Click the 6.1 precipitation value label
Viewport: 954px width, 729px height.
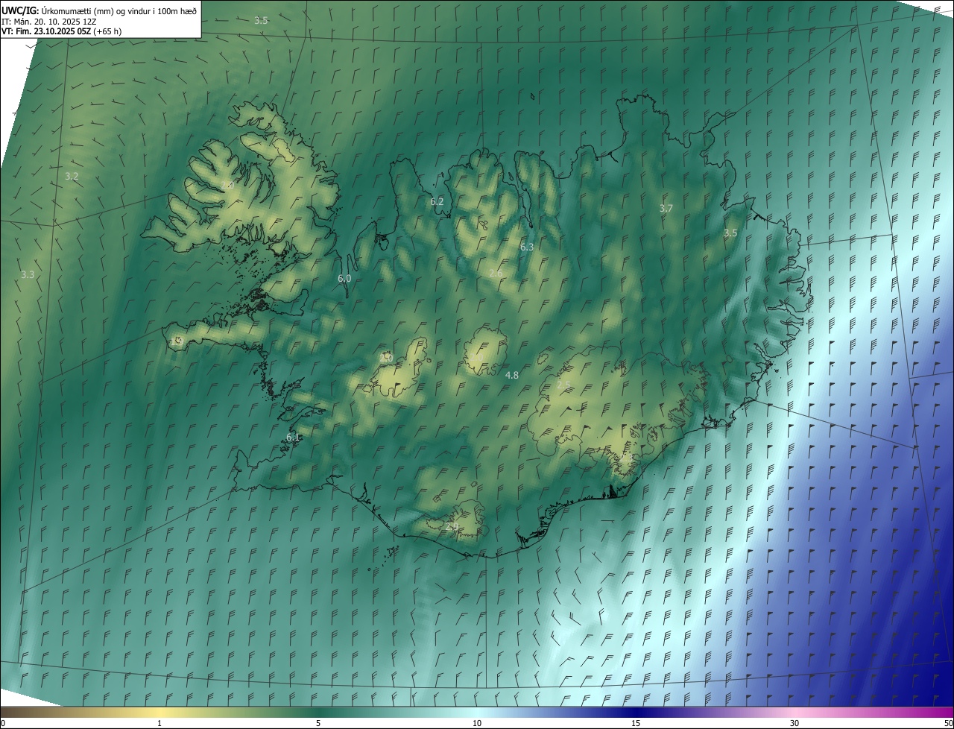(x=293, y=438)
